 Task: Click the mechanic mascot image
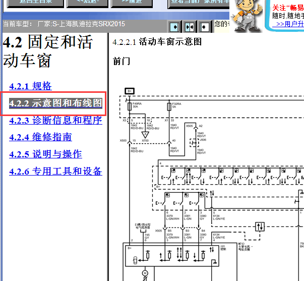pyautogui.click(x=247, y=16)
